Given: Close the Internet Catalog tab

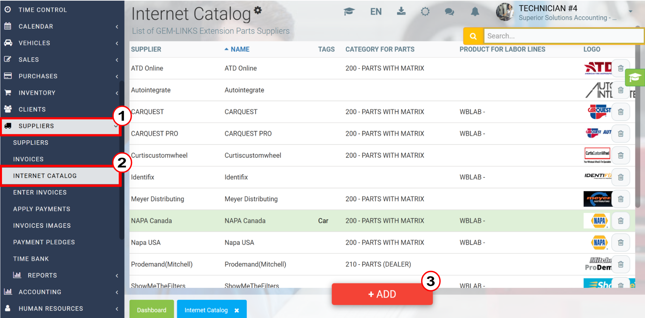Looking at the screenshot, I should tap(237, 310).
